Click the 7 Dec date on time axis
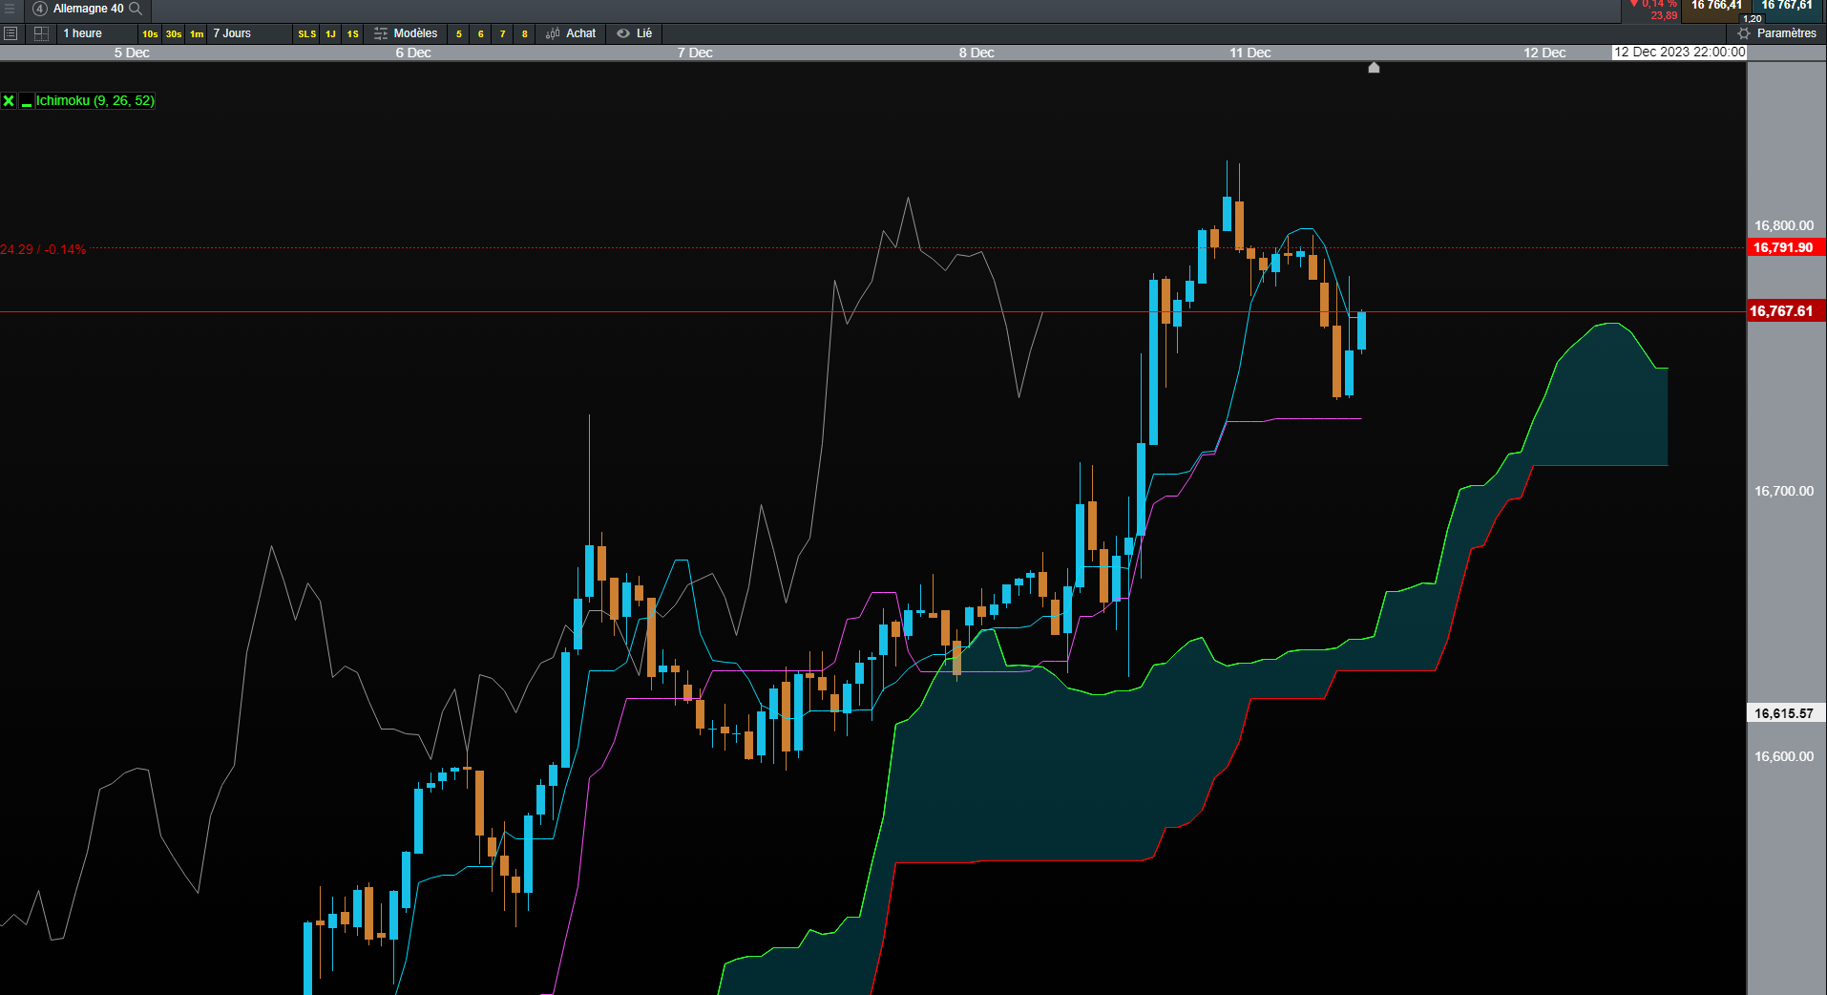 (695, 53)
